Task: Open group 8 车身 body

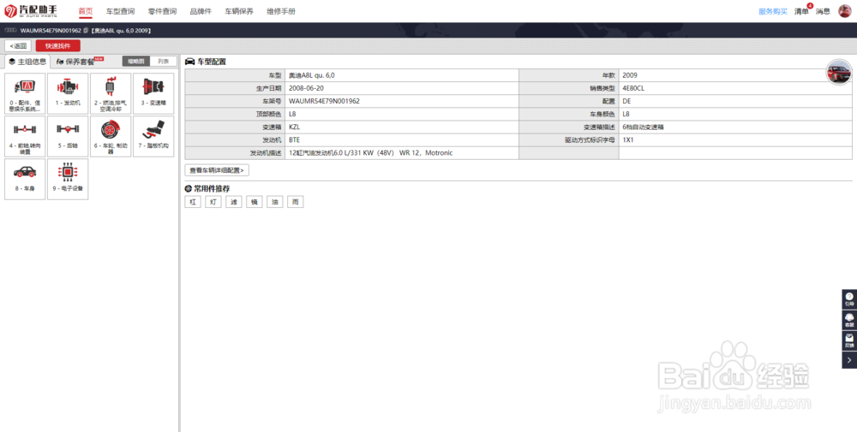Action: (25, 179)
